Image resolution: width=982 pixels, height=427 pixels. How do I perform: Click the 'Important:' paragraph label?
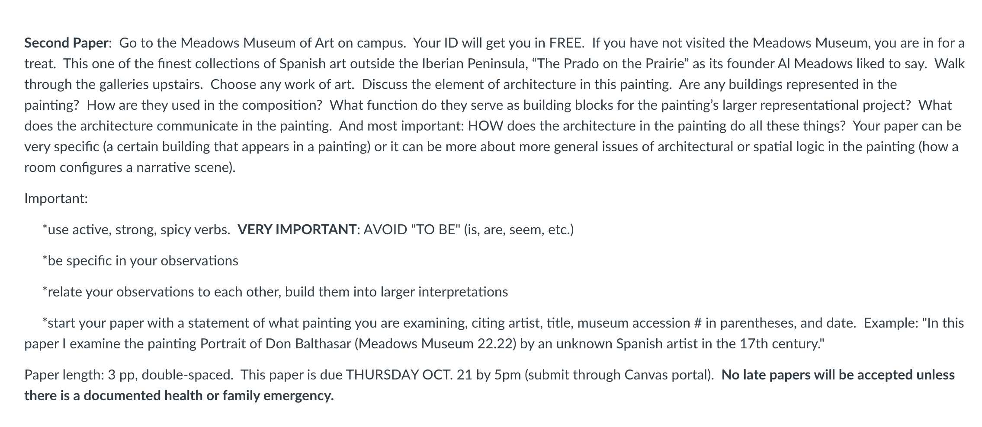coord(56,198)
